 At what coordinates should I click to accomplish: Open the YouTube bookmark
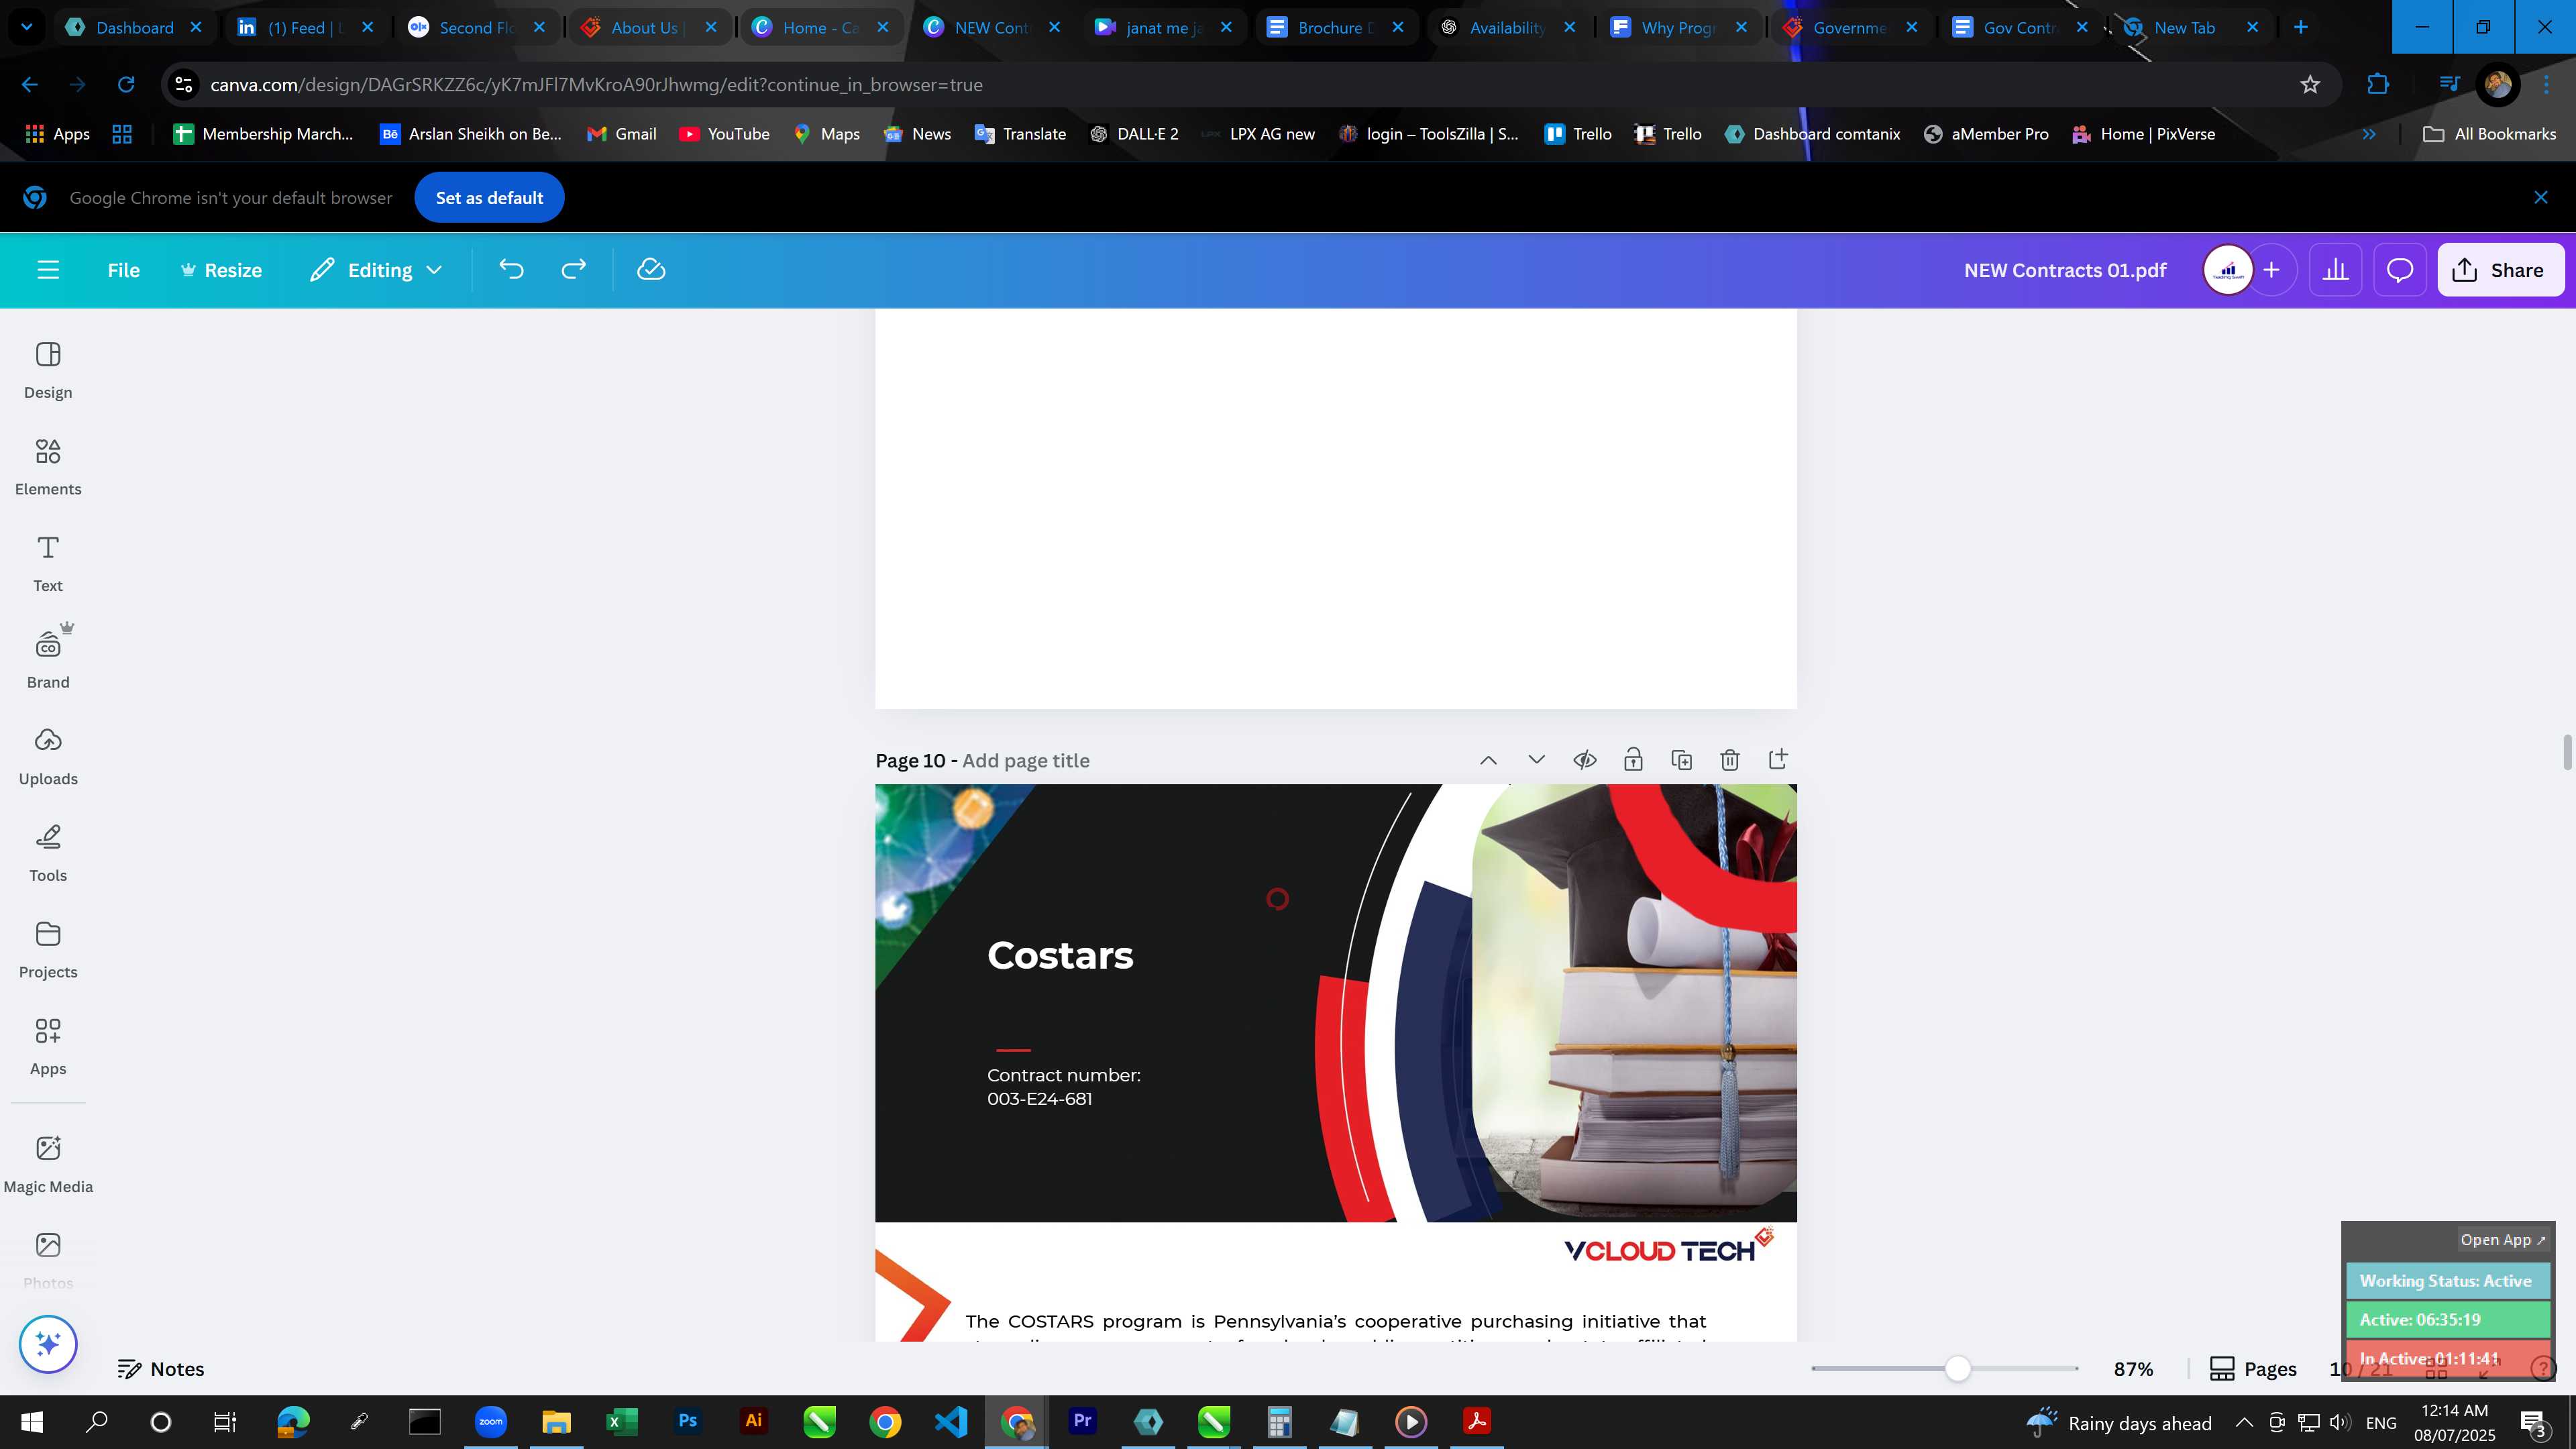724,134
